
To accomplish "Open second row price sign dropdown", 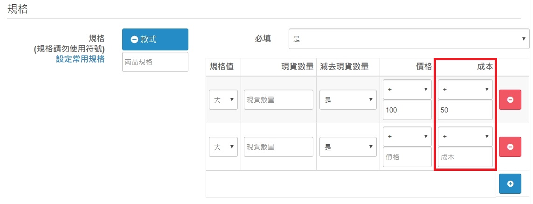I will pyautogui.click(x=407, y=136).
